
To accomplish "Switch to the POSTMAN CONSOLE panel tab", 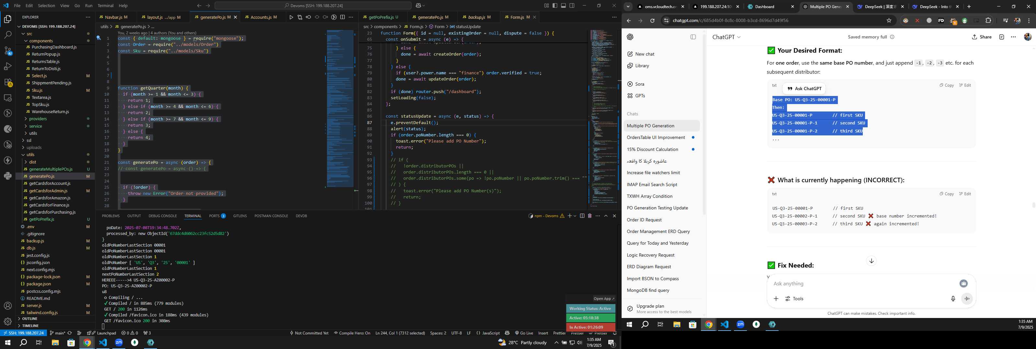I will 271,216.
